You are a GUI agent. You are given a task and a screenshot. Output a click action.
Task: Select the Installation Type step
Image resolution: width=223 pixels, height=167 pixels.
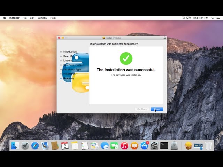tap(72, 70)
